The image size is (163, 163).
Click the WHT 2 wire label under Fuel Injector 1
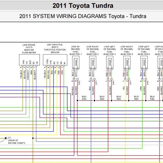tap(76, 73)
